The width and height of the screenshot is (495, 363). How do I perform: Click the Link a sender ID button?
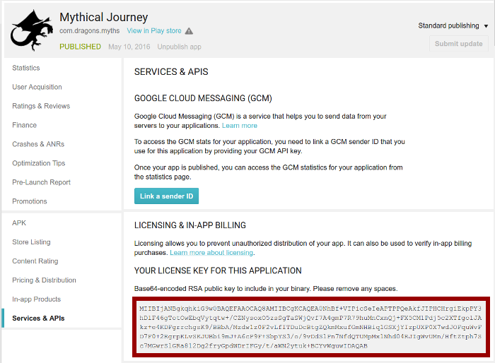point(166,196)
